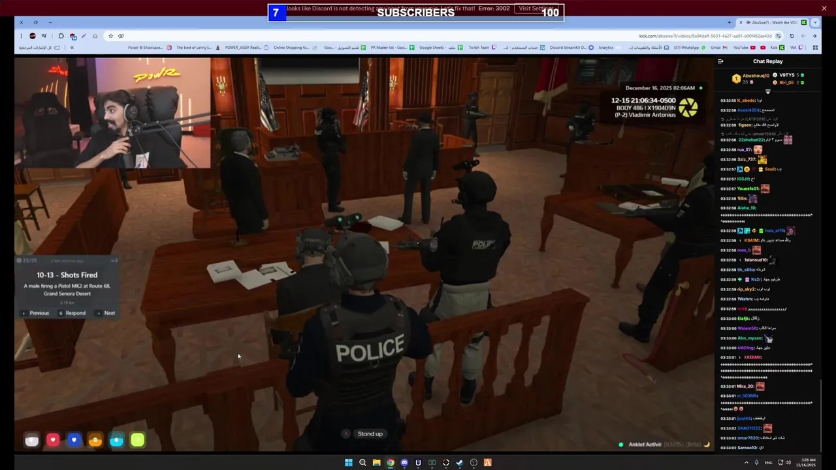Expand the bookmarks overflow chevron
Viewport: 836px width, 470px height.
[72, 48]
